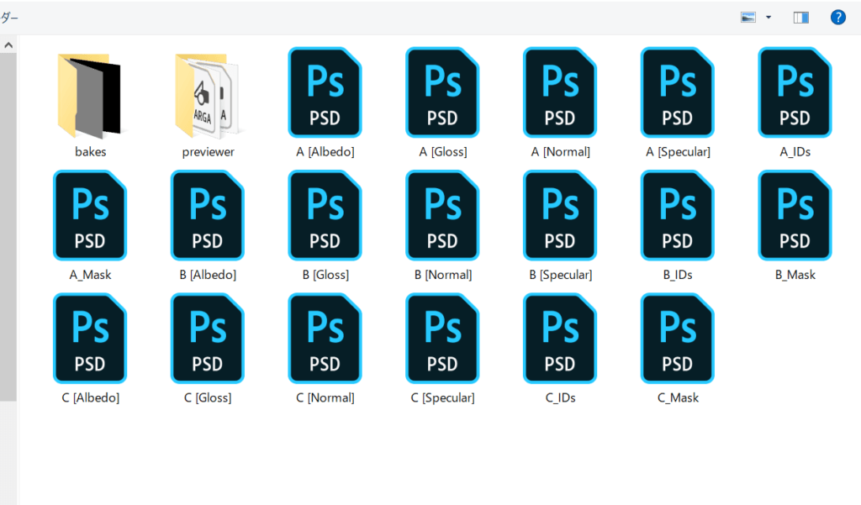This screenshot has width=861, height=505.
Task: Click the 'C [Normal]' file name text
Action: pos(325,398)
